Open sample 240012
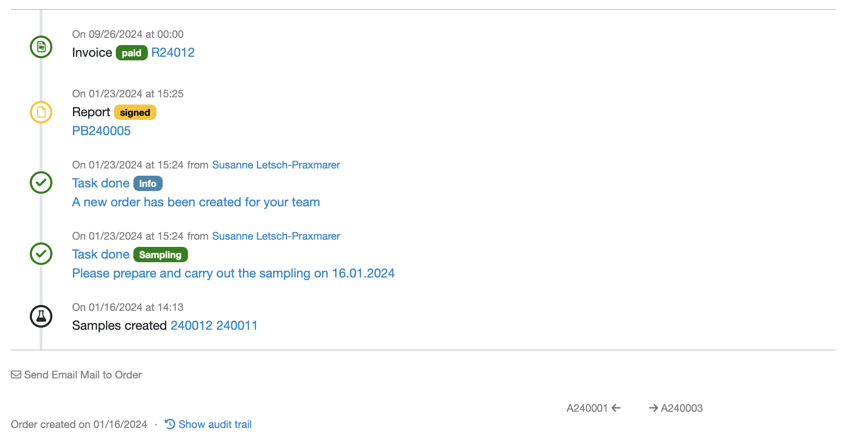849x437 pixels. click(x=192, y=326)
